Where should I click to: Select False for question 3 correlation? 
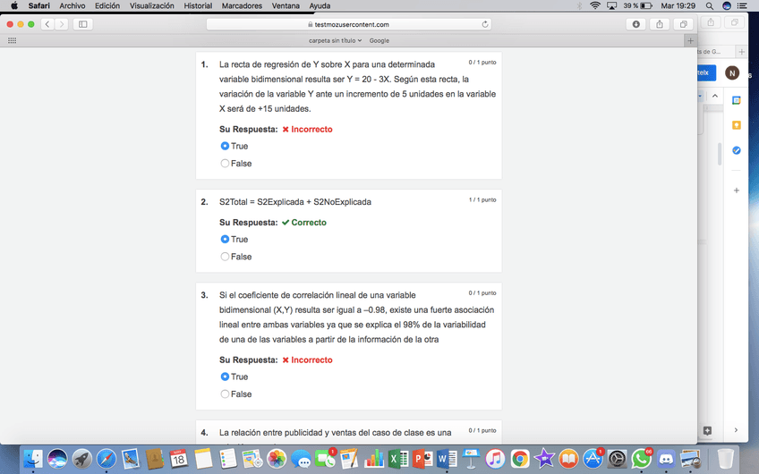point(225,394)
